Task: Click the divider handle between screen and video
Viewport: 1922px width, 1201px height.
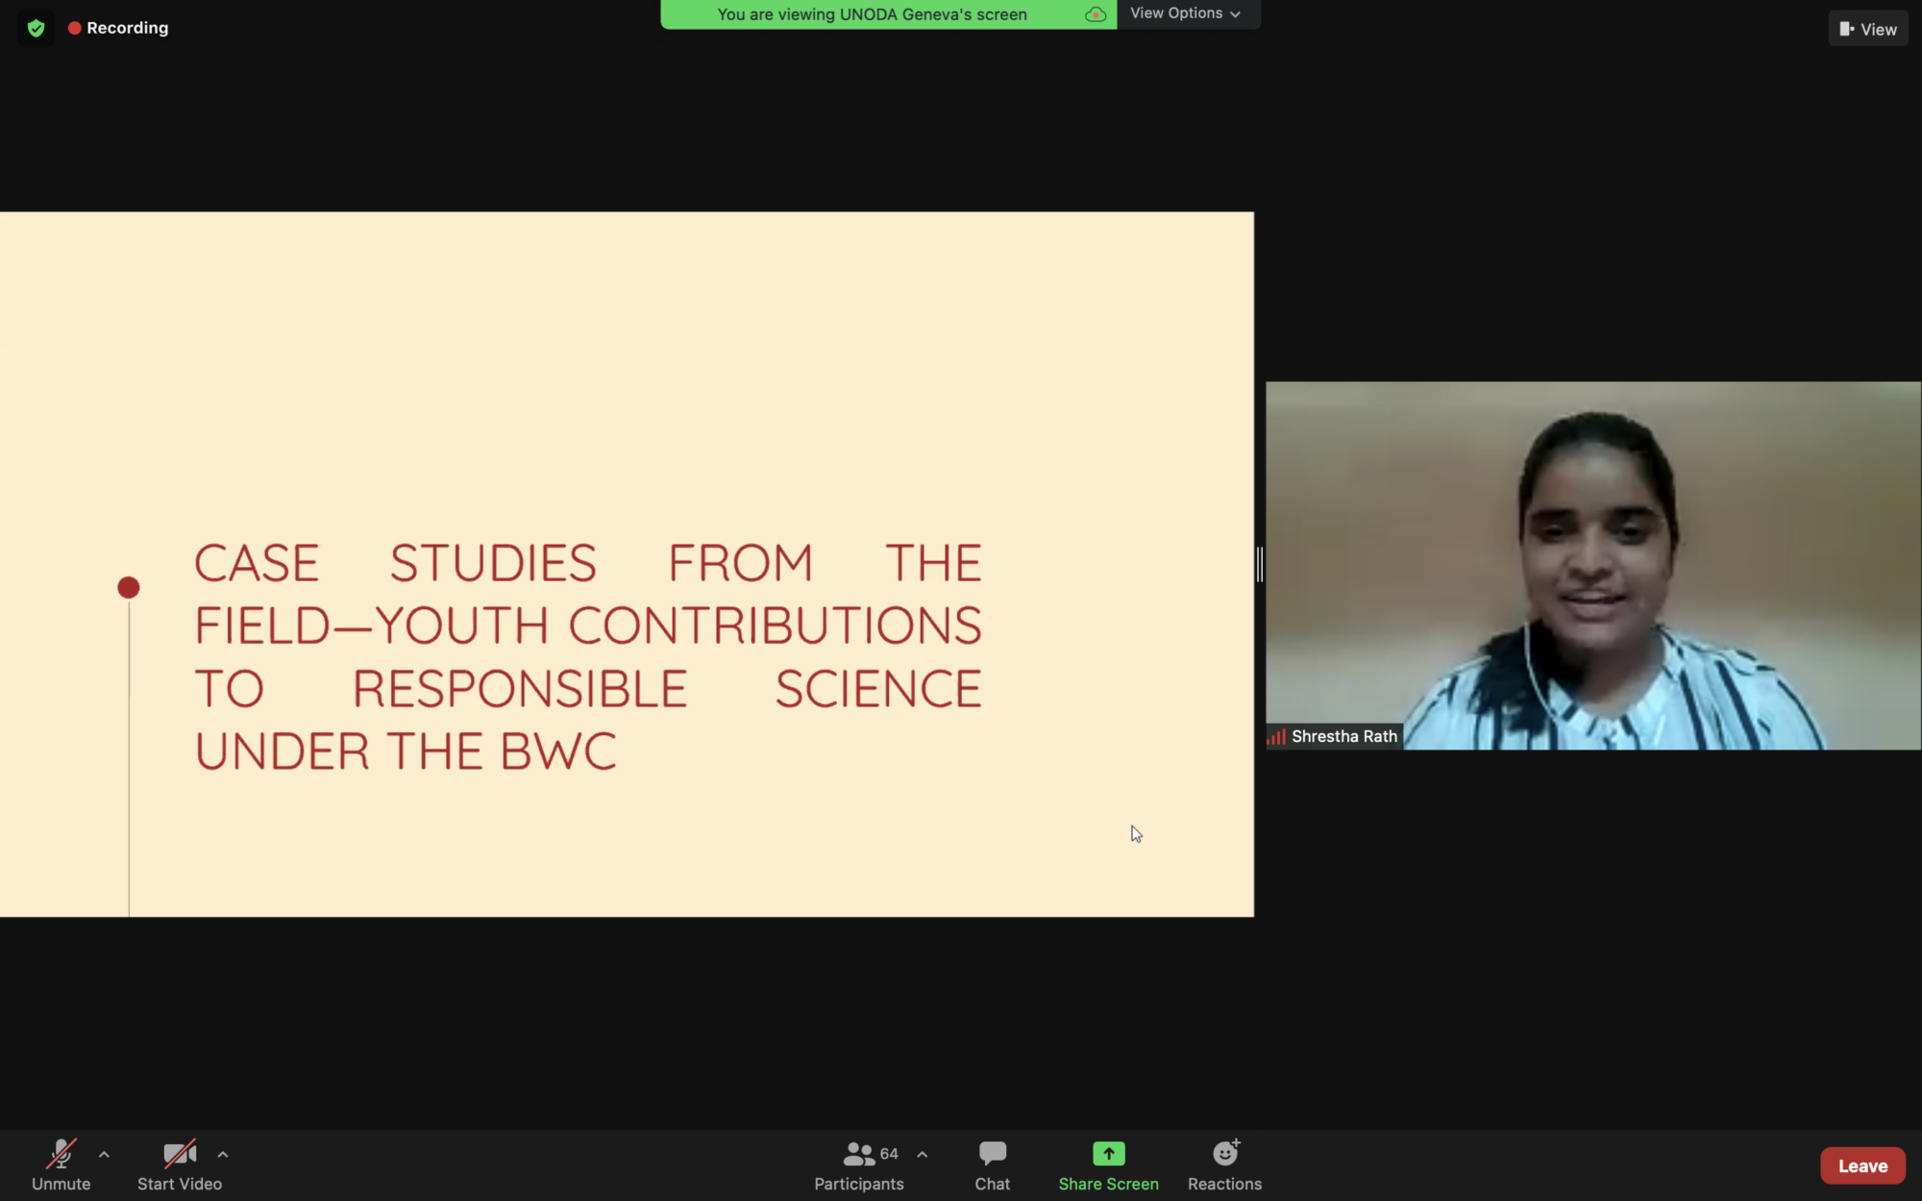Action: click(x=1260, y=564)
